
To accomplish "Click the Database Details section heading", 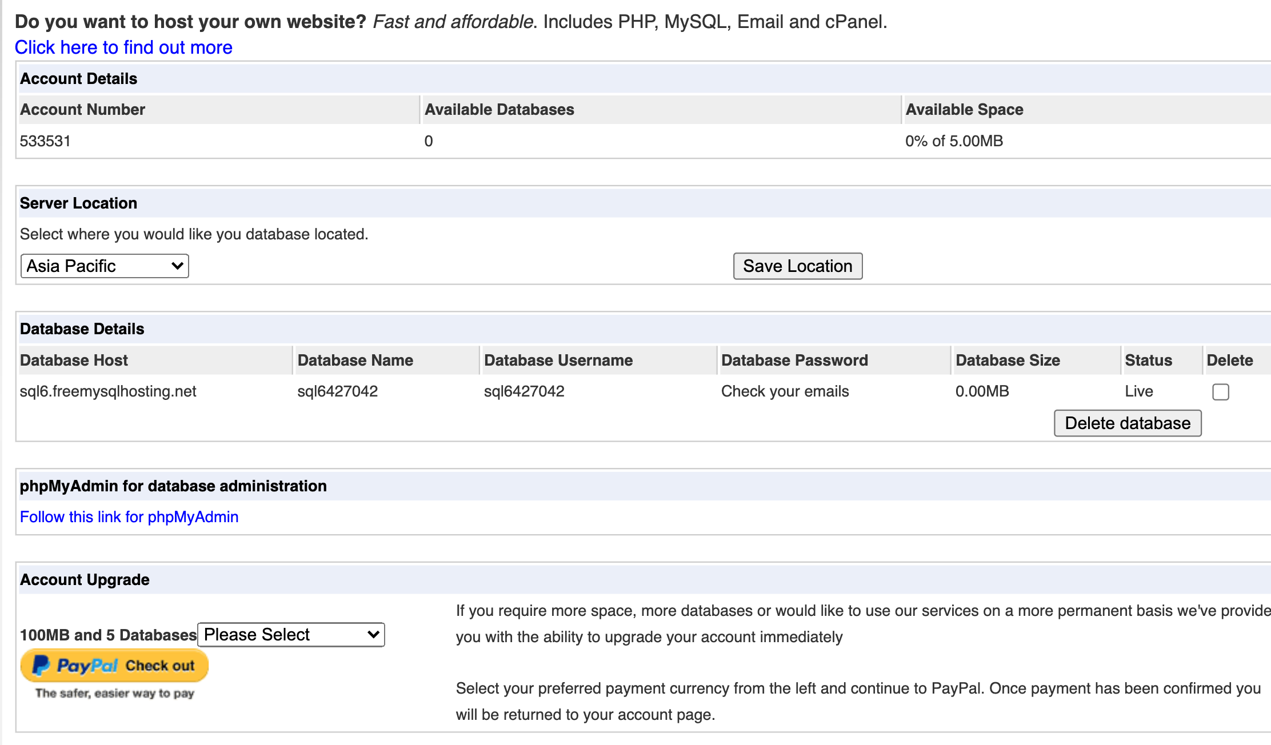I will (x=82, y=329).
